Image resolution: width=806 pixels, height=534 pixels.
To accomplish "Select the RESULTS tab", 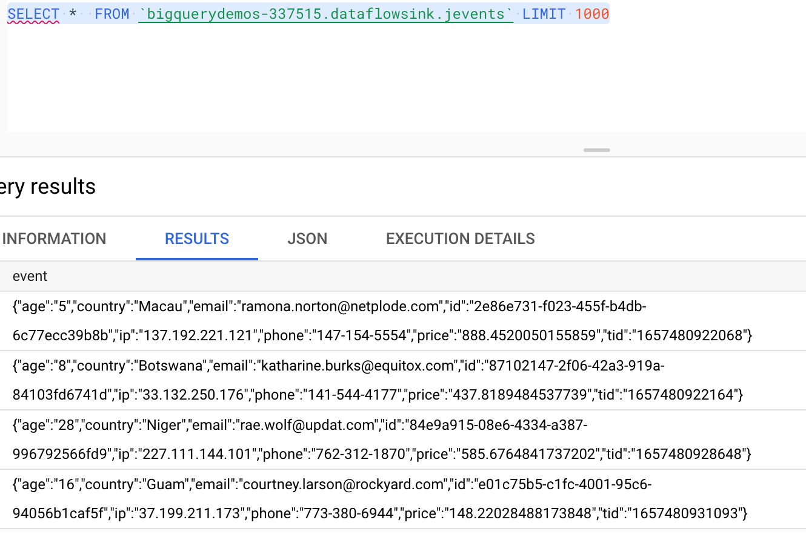I will (x=196, y=239).
